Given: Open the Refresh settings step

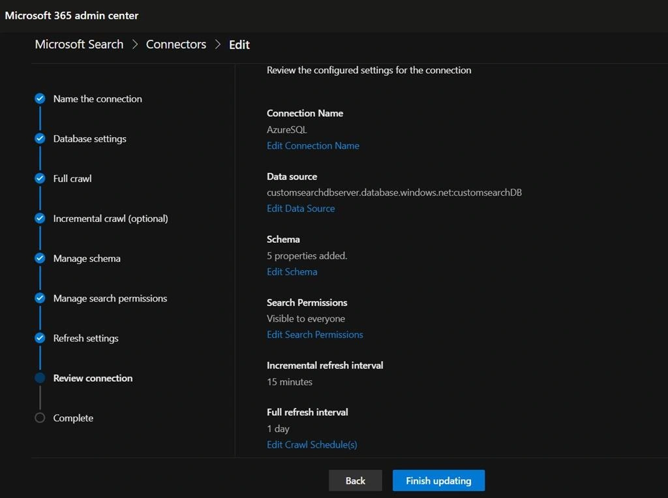Looking at the screenshot, I should click(x=86, y=339).
